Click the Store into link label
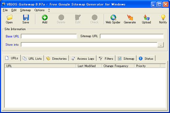Viewport: 170px width, 113px height. [12, 45]
